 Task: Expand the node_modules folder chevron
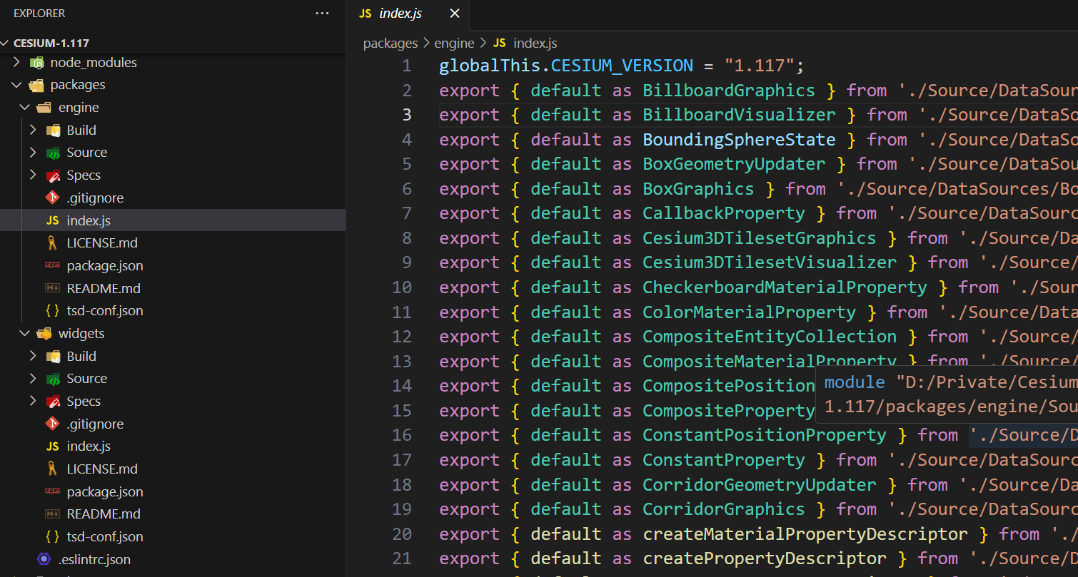[17, 63]
